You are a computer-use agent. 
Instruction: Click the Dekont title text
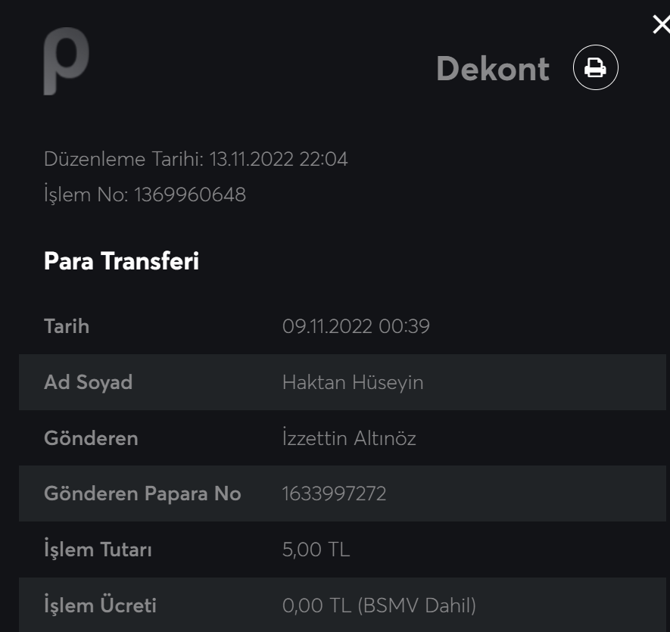(492, 69)
